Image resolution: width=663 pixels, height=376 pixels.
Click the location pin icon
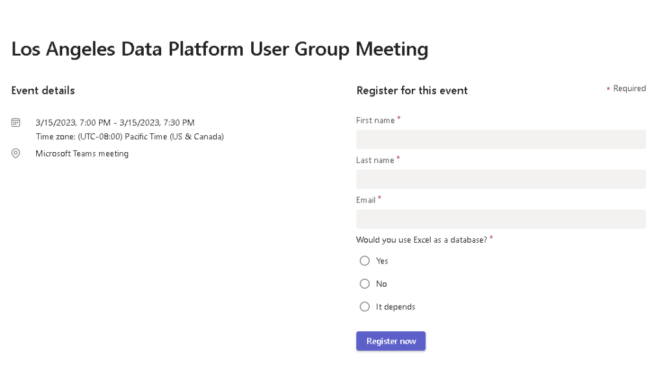(x=16, y=153)
